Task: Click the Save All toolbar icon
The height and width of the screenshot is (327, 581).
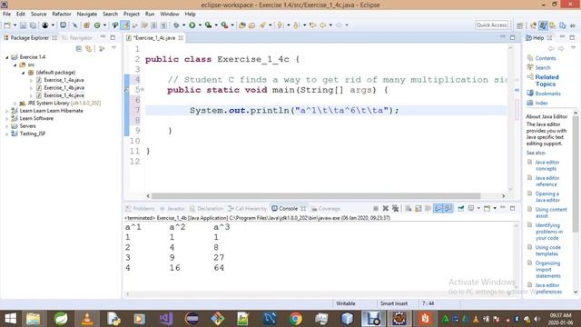Action: coord(33,25)
